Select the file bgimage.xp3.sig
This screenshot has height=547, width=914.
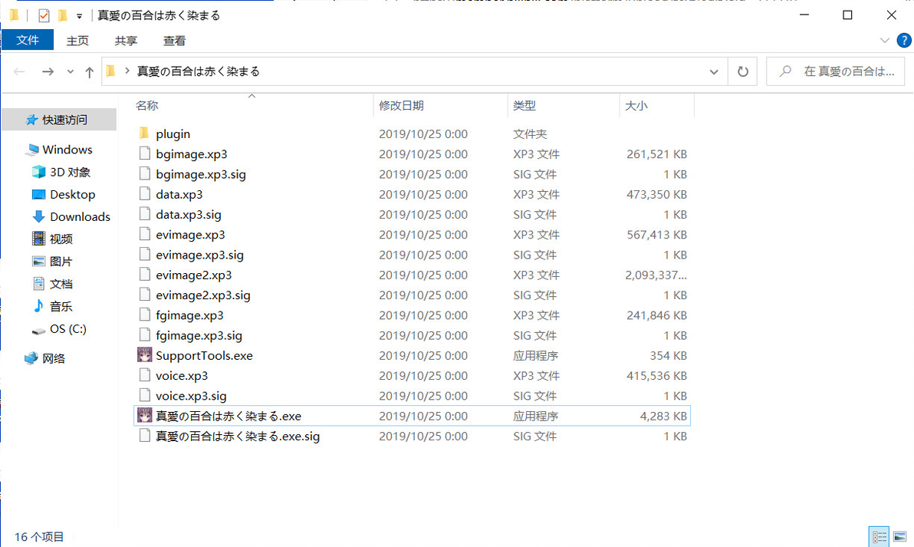coord(201,174)
